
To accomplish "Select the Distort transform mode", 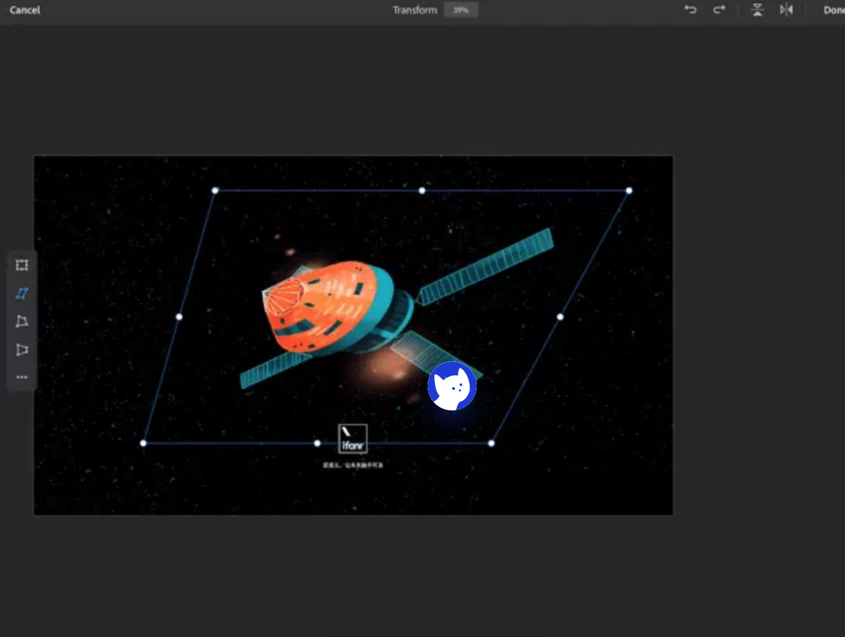I will click(x=22, y=321).
